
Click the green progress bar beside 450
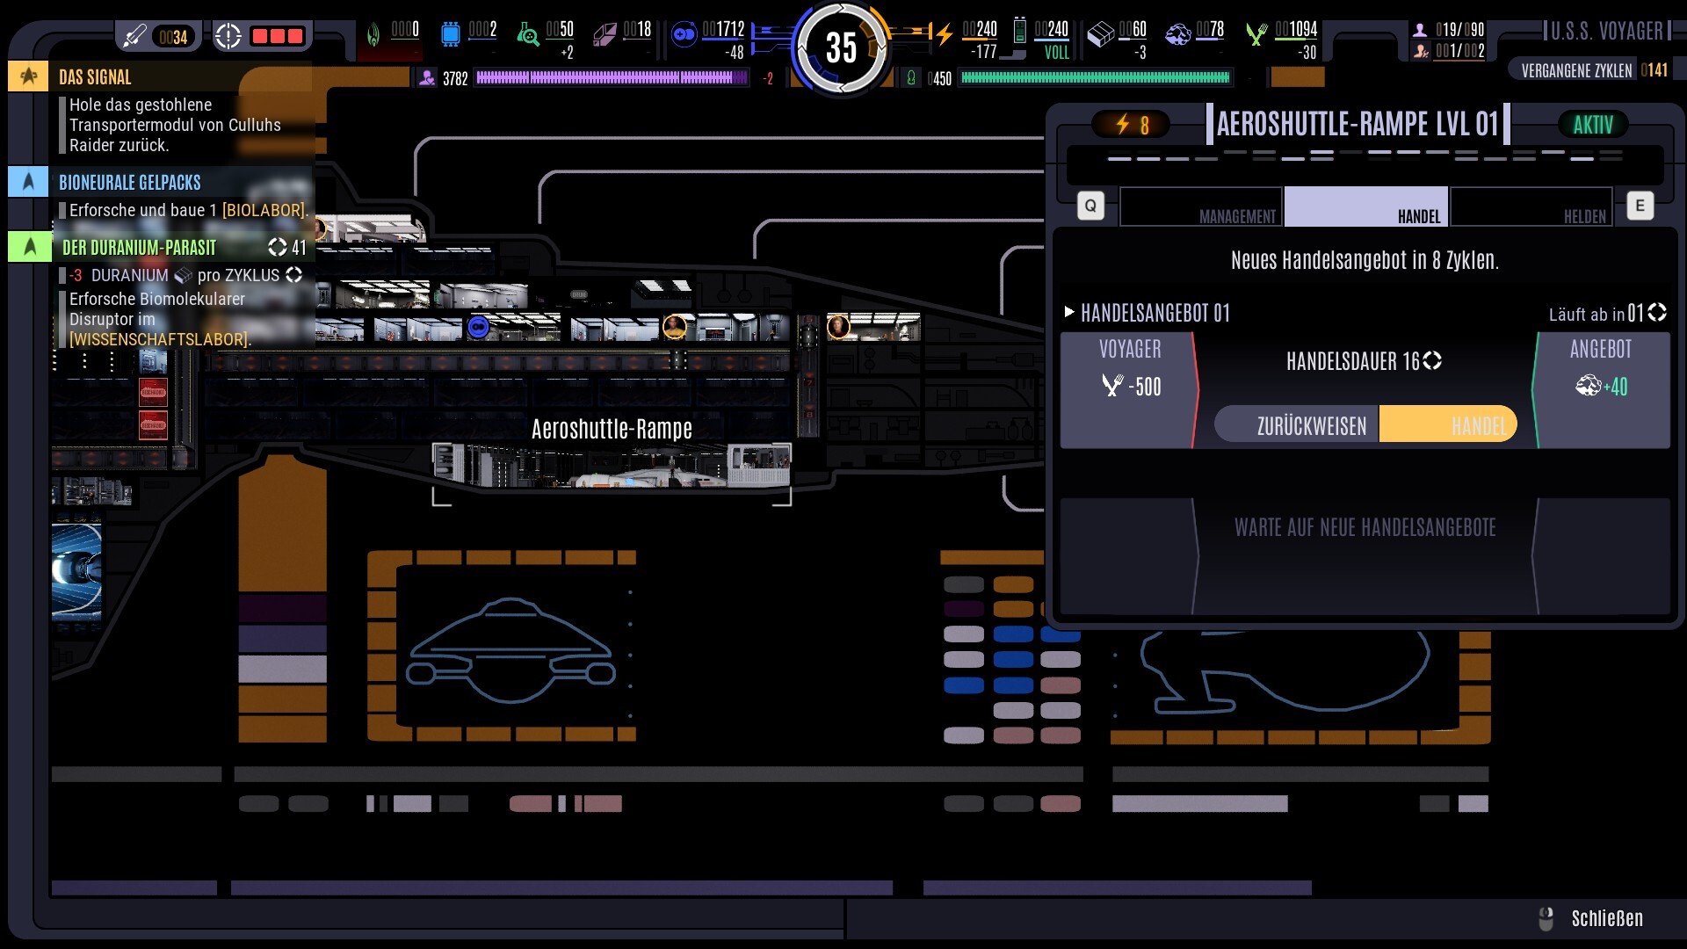[1096, 78]
